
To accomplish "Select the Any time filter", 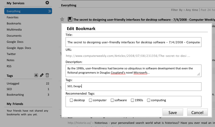I will pyautogui.click(x=192, y=10).
